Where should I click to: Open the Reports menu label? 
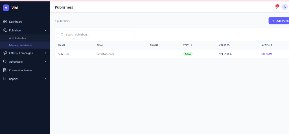coord(14,79)
